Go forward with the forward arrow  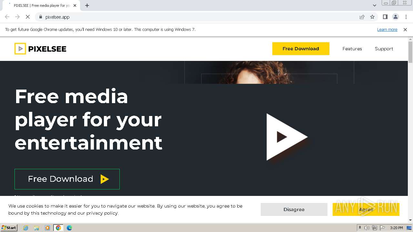[17, 17]
